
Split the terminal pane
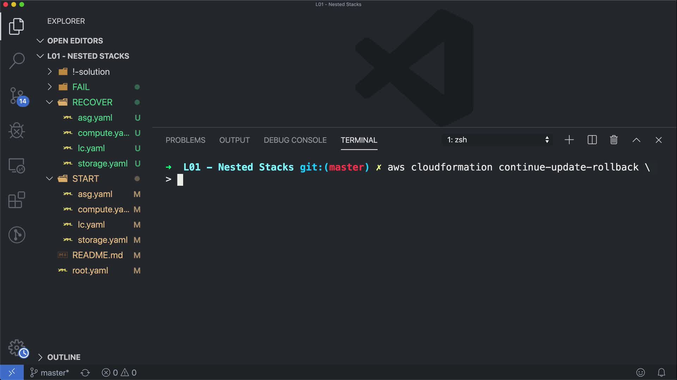click(x=592, y=140)
